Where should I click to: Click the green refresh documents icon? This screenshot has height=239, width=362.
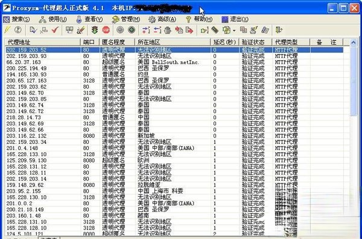(227, 30)
